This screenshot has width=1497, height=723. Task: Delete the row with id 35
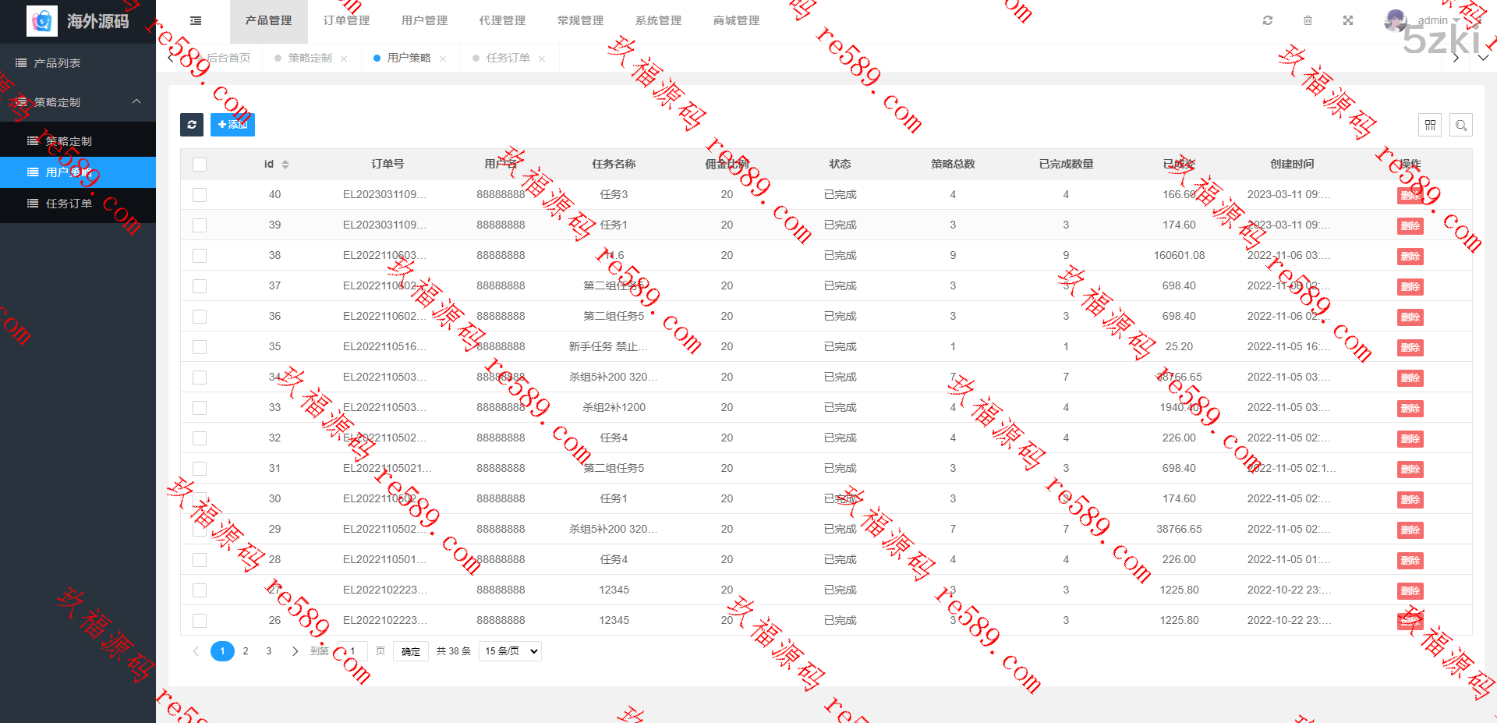pyautogui.click(x=1410, y=348)
